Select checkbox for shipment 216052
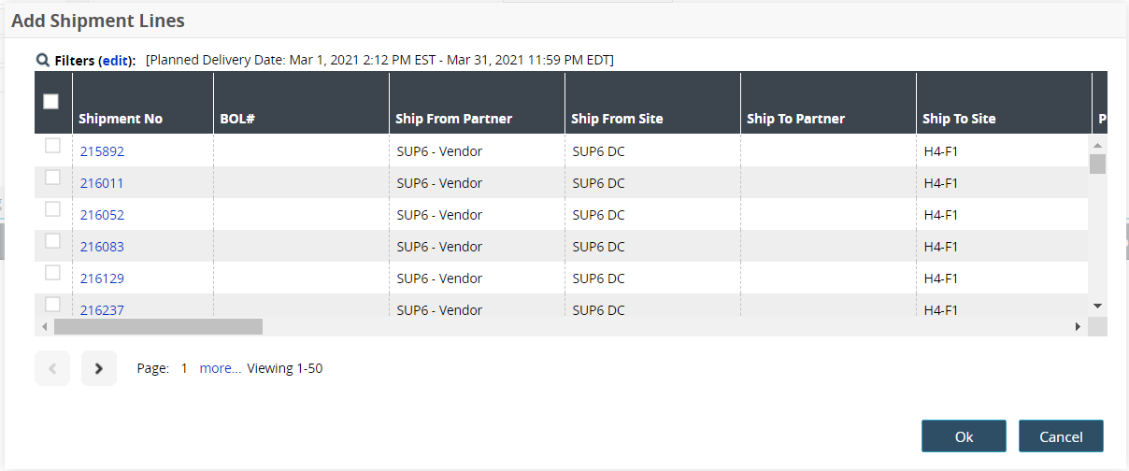The image size is (1129, 471). (53, 209)
